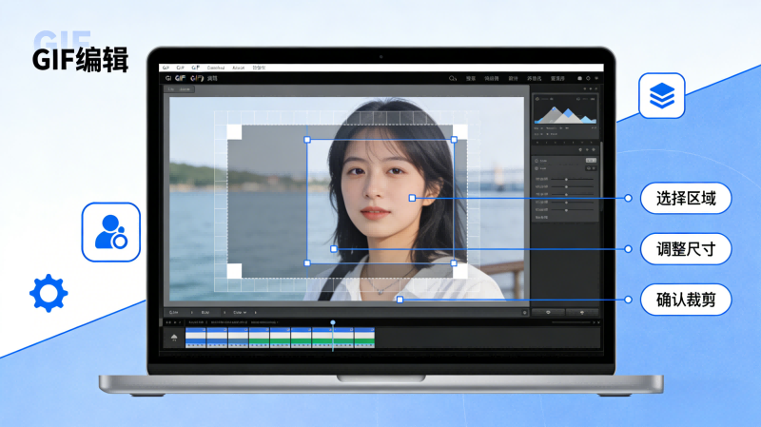761x427 pixels.
Task: Open the first GIF menu in the menu bar
Action: (166, 68)
